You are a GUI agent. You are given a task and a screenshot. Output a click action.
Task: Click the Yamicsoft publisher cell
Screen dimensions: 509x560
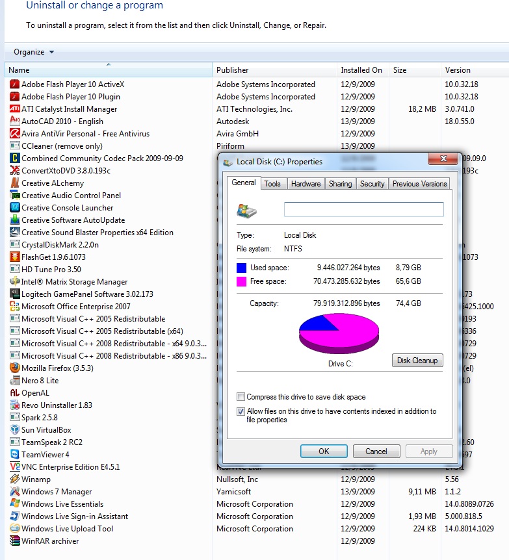click(x=234, y=491)
